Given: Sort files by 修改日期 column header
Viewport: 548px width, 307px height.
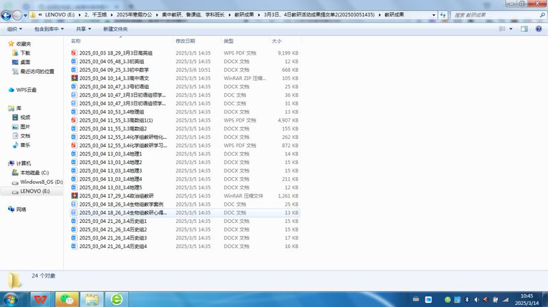Looking at the screenshot, I should pos(185,42).
